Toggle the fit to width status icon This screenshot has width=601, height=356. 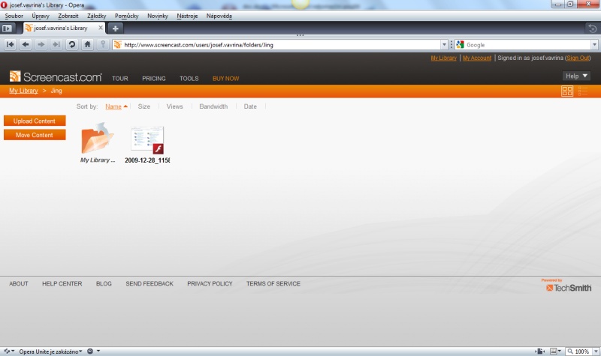[540, 351]
